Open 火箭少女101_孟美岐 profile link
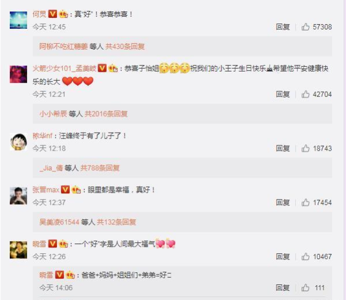This screenshot has height=300, width=346. [x=65, y=68]
